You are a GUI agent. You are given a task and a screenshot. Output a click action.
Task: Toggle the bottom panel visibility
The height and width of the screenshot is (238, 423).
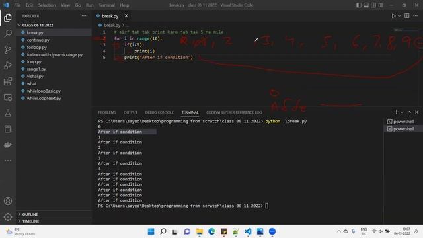(366, 5)
